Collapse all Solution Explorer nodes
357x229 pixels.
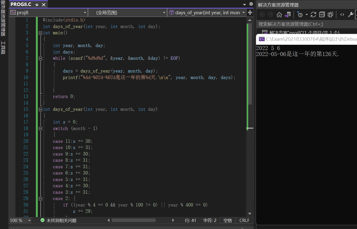[322, 14]
